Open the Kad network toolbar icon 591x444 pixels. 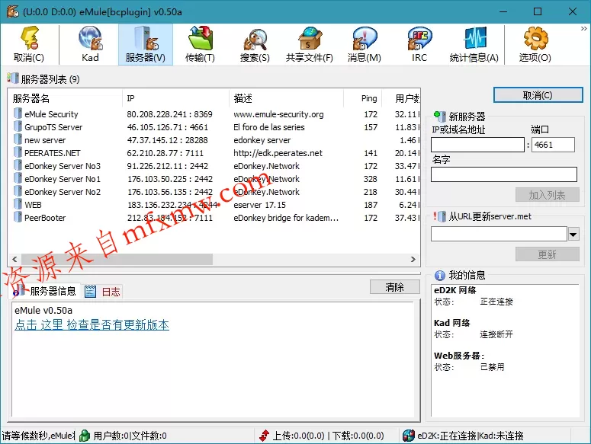[90, 44]
